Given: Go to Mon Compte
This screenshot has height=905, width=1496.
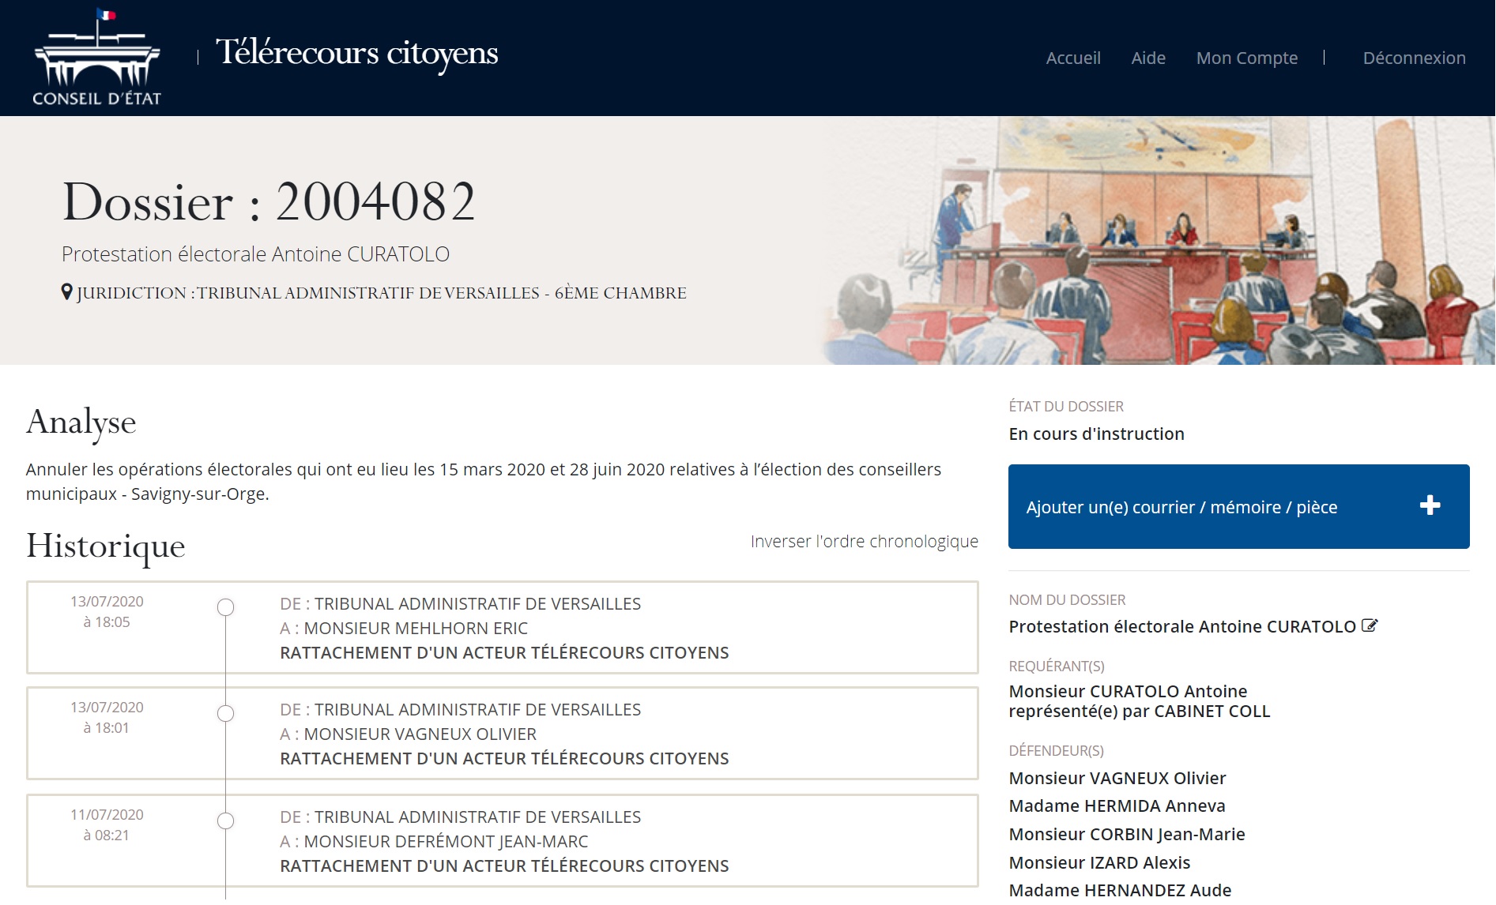Looking at the screenshot, I should point(1246,58).
